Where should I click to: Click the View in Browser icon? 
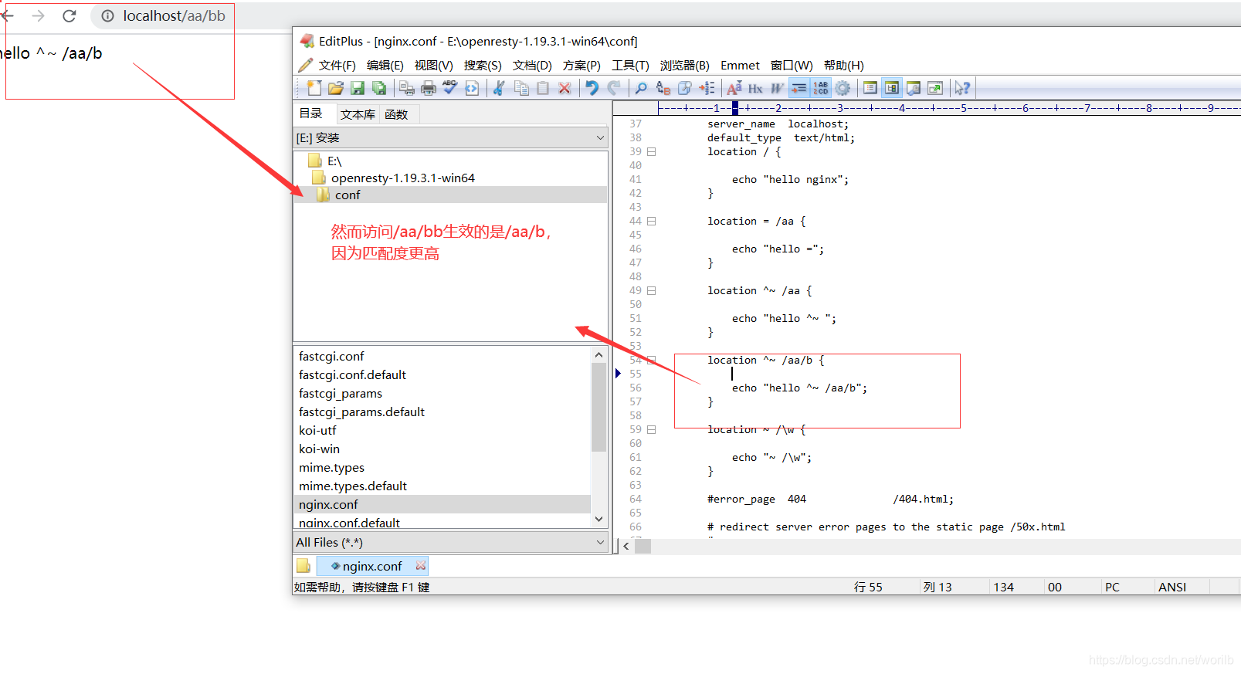[472, 88]
